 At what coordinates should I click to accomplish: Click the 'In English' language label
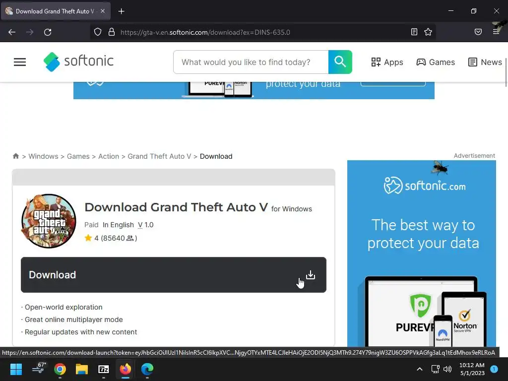click(x=118, y=225)
